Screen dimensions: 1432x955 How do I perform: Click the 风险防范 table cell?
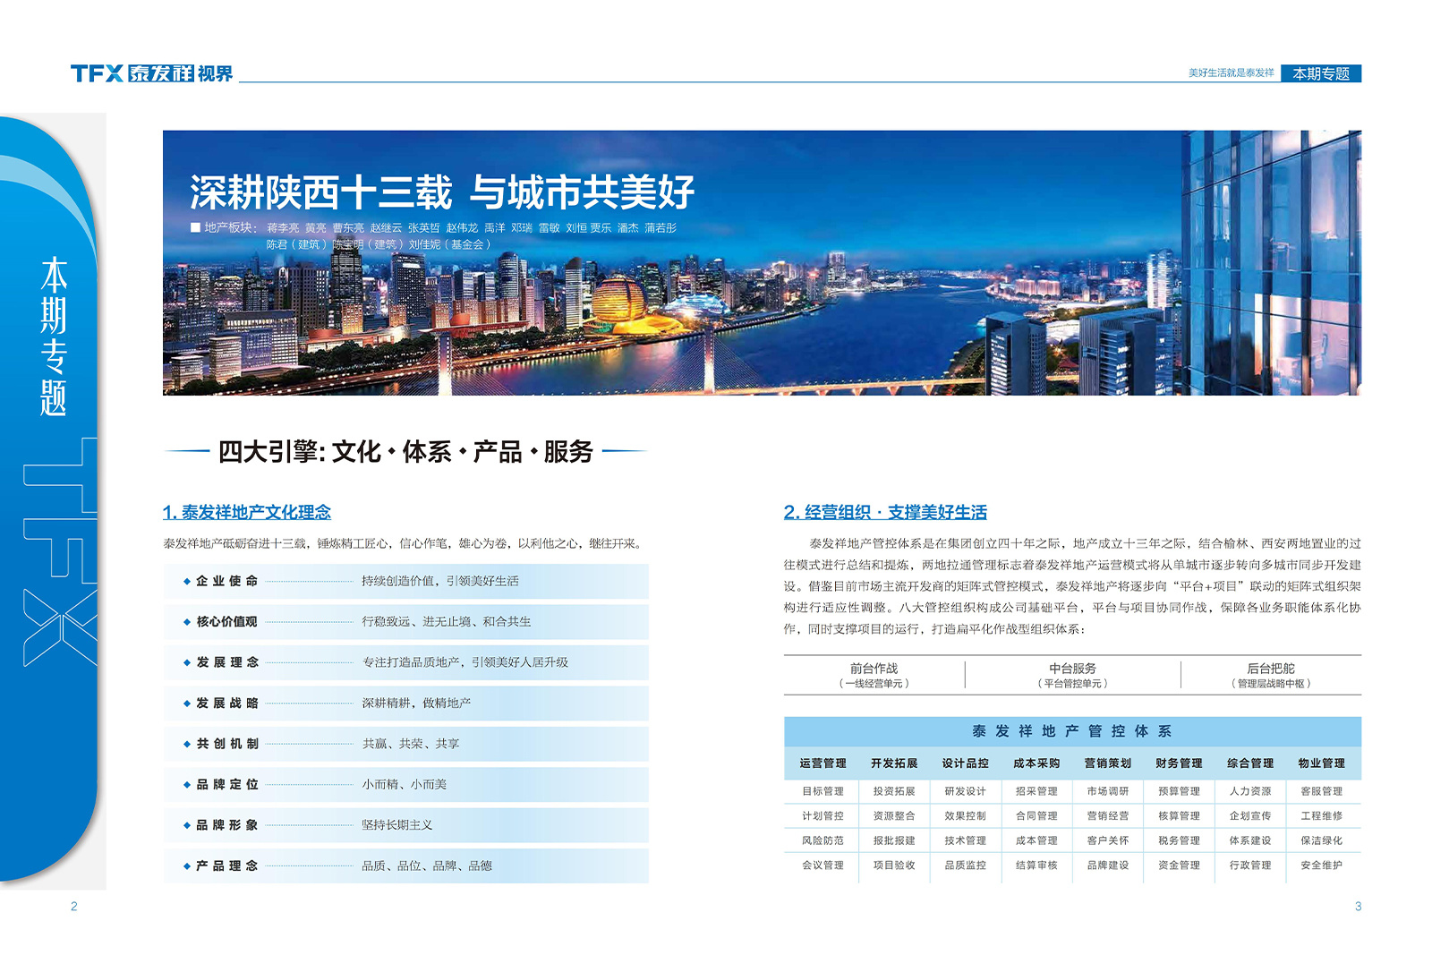tap(823, 840)
